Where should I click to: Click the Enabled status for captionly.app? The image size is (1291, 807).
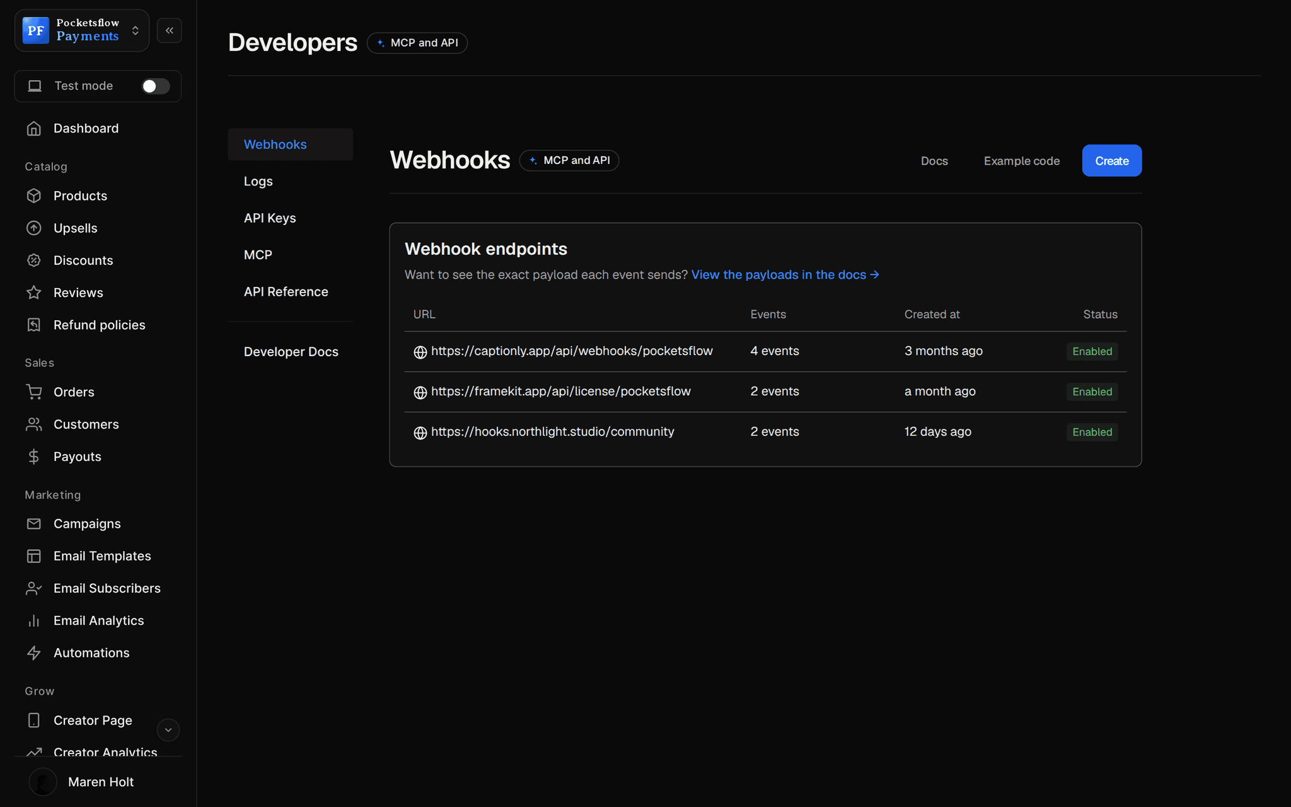coord(1092,352)
